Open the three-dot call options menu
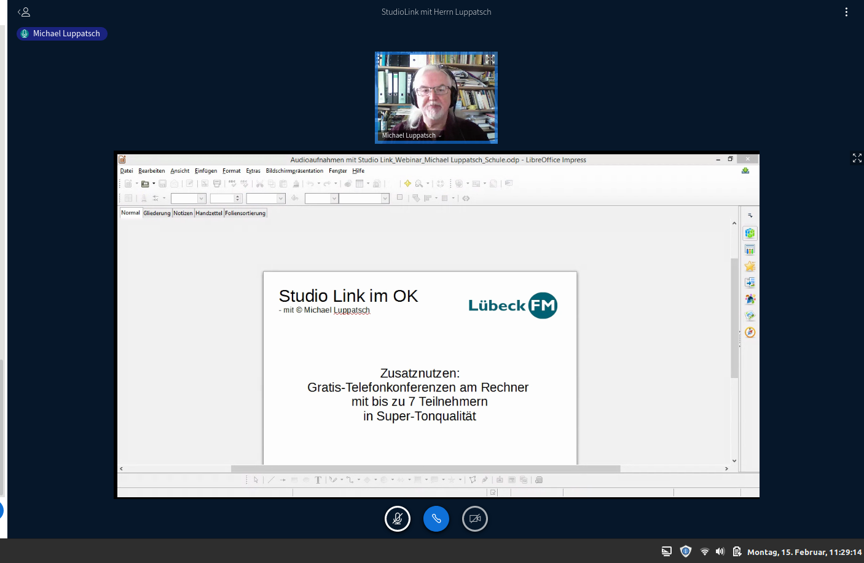Viewport: 864px width, 563px height. 846,12
